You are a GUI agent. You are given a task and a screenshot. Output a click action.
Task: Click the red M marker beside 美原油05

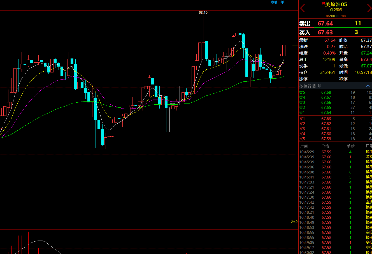pos(324,3)
